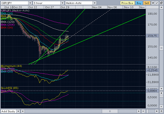The height and width of the screenshot is (114, 164).
Task: Click the EMA (120) legend label
Action: click(x=8, y=22)
